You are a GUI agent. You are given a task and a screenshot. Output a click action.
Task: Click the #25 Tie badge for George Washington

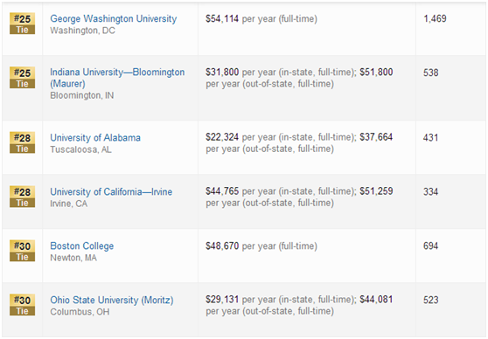tap(22, 24)
